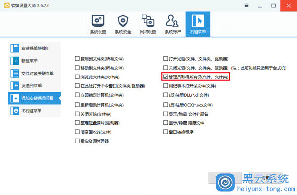Toggle 显示/隐藏 隐藏文件 checkbox

point(165,123)
